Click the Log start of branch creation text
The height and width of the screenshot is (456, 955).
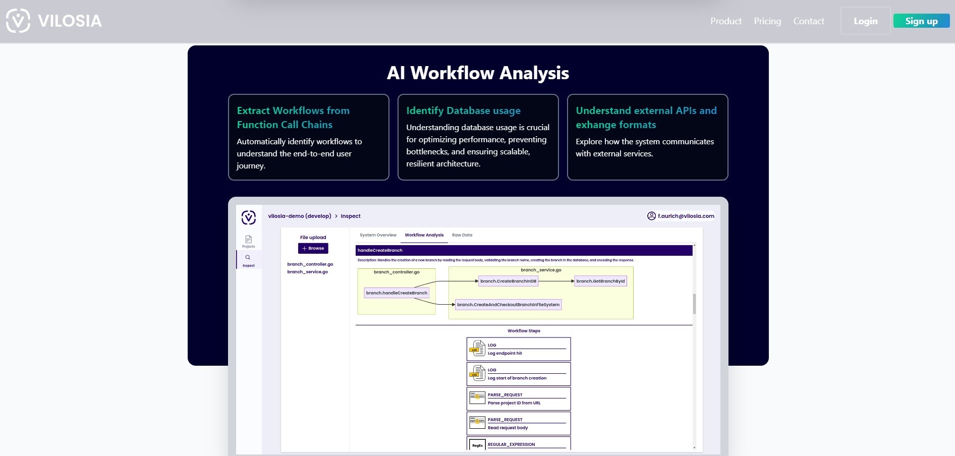pyautogui.click(x=517, y=378)
